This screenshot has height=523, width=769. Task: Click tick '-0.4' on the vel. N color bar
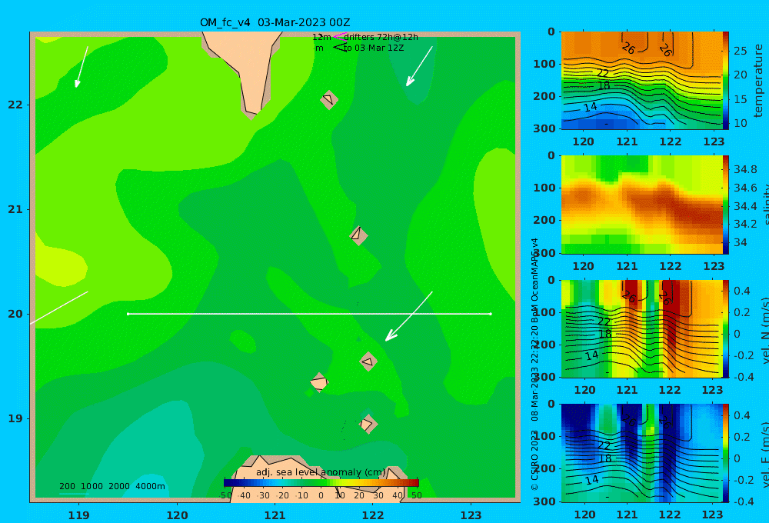pos(744,377)
